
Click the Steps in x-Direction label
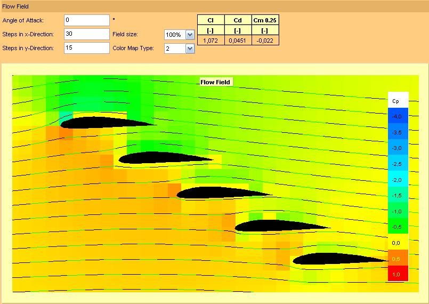[28, 34]
